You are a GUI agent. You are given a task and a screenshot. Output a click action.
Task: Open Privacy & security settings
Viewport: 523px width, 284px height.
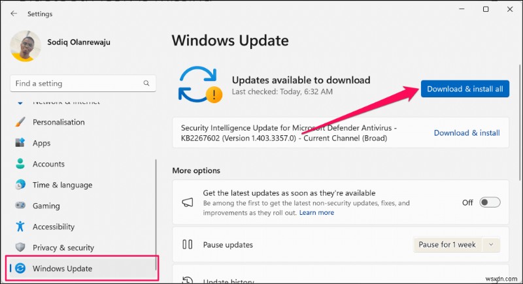(x=63, y=247)
